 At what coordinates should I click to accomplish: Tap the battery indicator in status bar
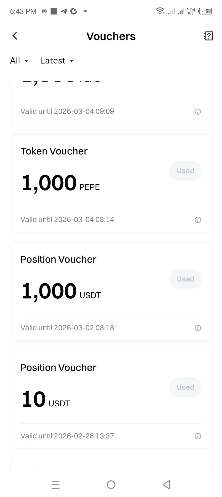coord(205,11)
